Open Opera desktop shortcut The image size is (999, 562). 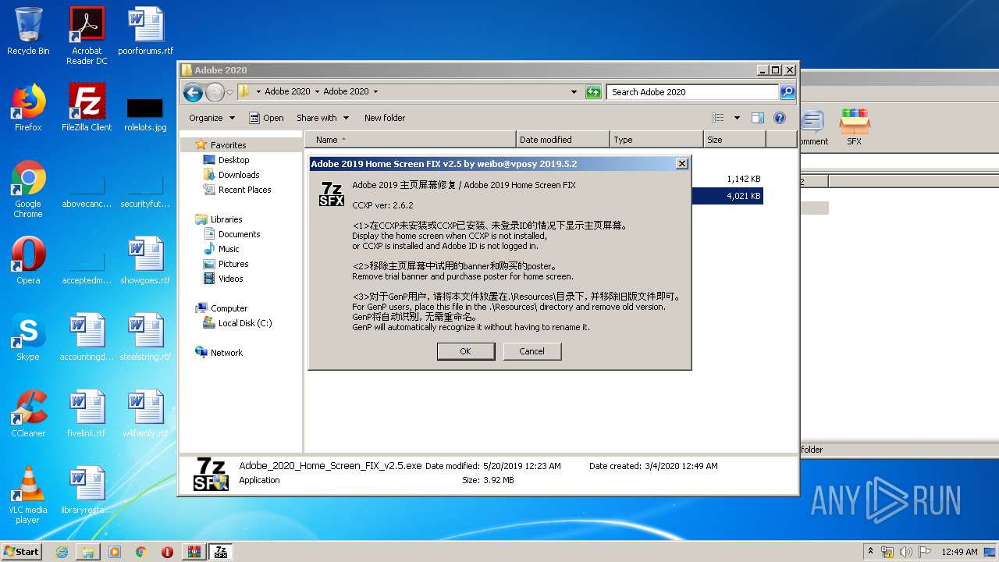click(x=28, y=261)
